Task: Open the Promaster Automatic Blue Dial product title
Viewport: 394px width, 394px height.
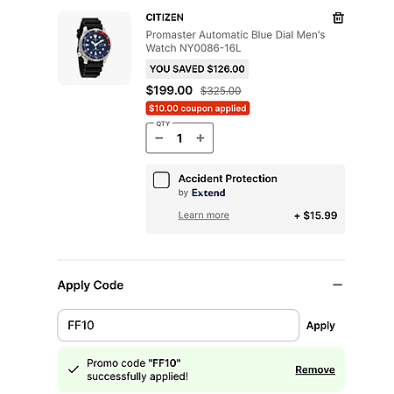Action: pyautogui.click(x=236, y=41)
